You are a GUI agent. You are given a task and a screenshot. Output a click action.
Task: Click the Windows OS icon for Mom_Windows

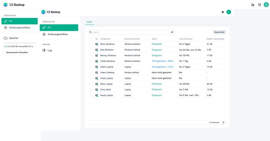tap(96, 44)
